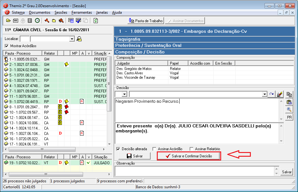Click the green clock toolbar icon

click(37, 21)
